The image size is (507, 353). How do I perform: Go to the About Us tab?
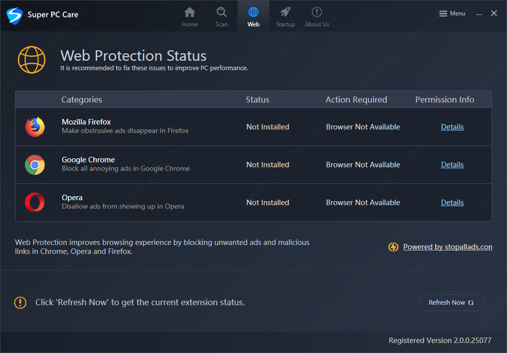[317, 17]
